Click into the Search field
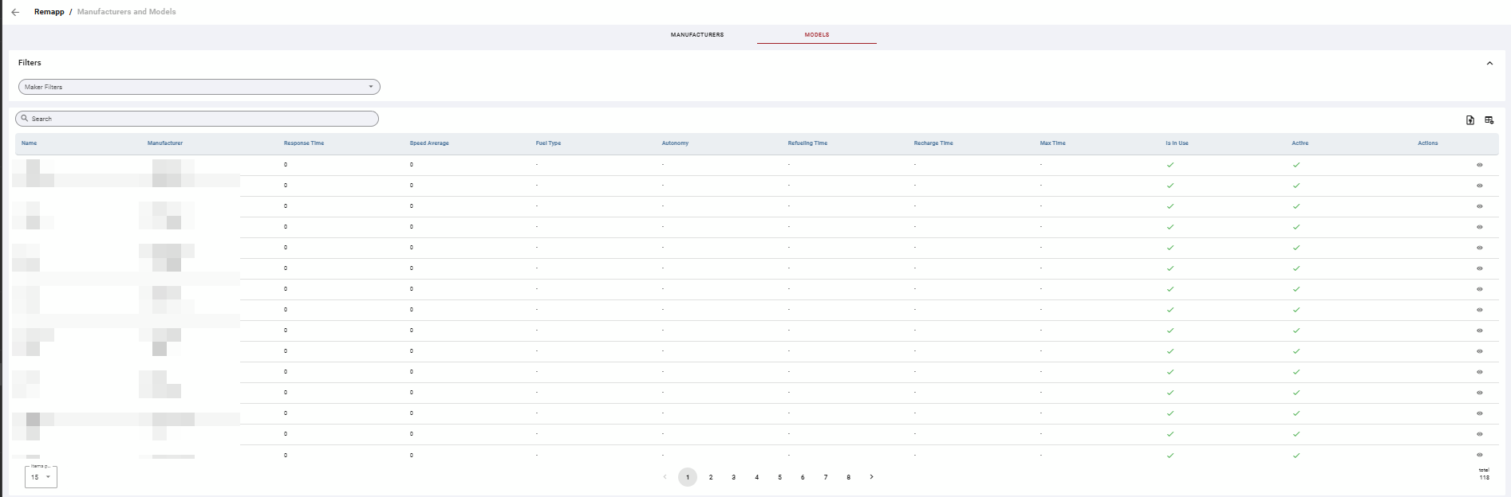The width and height of the screenshot is (1511, 497). (x=197, y=119)
